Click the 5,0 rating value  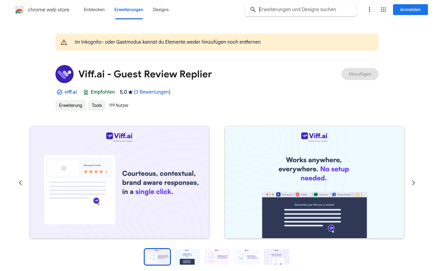pyautogui.click(x=123, y=92)
